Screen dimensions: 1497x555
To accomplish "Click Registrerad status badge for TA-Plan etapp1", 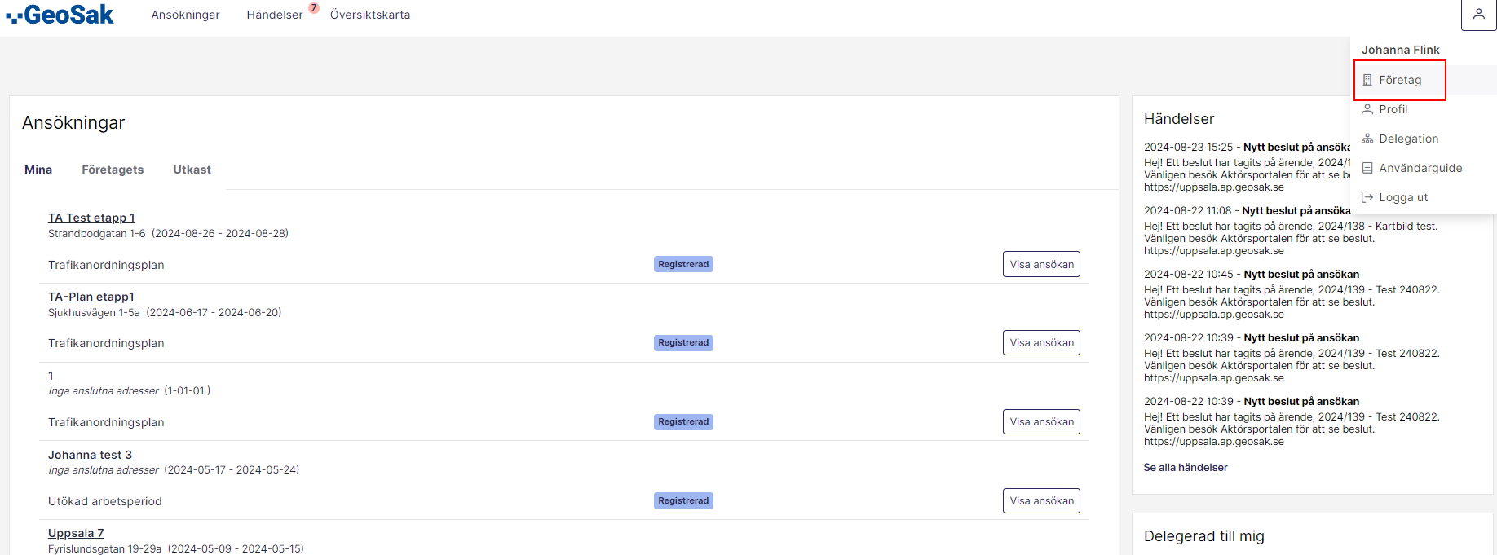I will click(x=683, y=343).
